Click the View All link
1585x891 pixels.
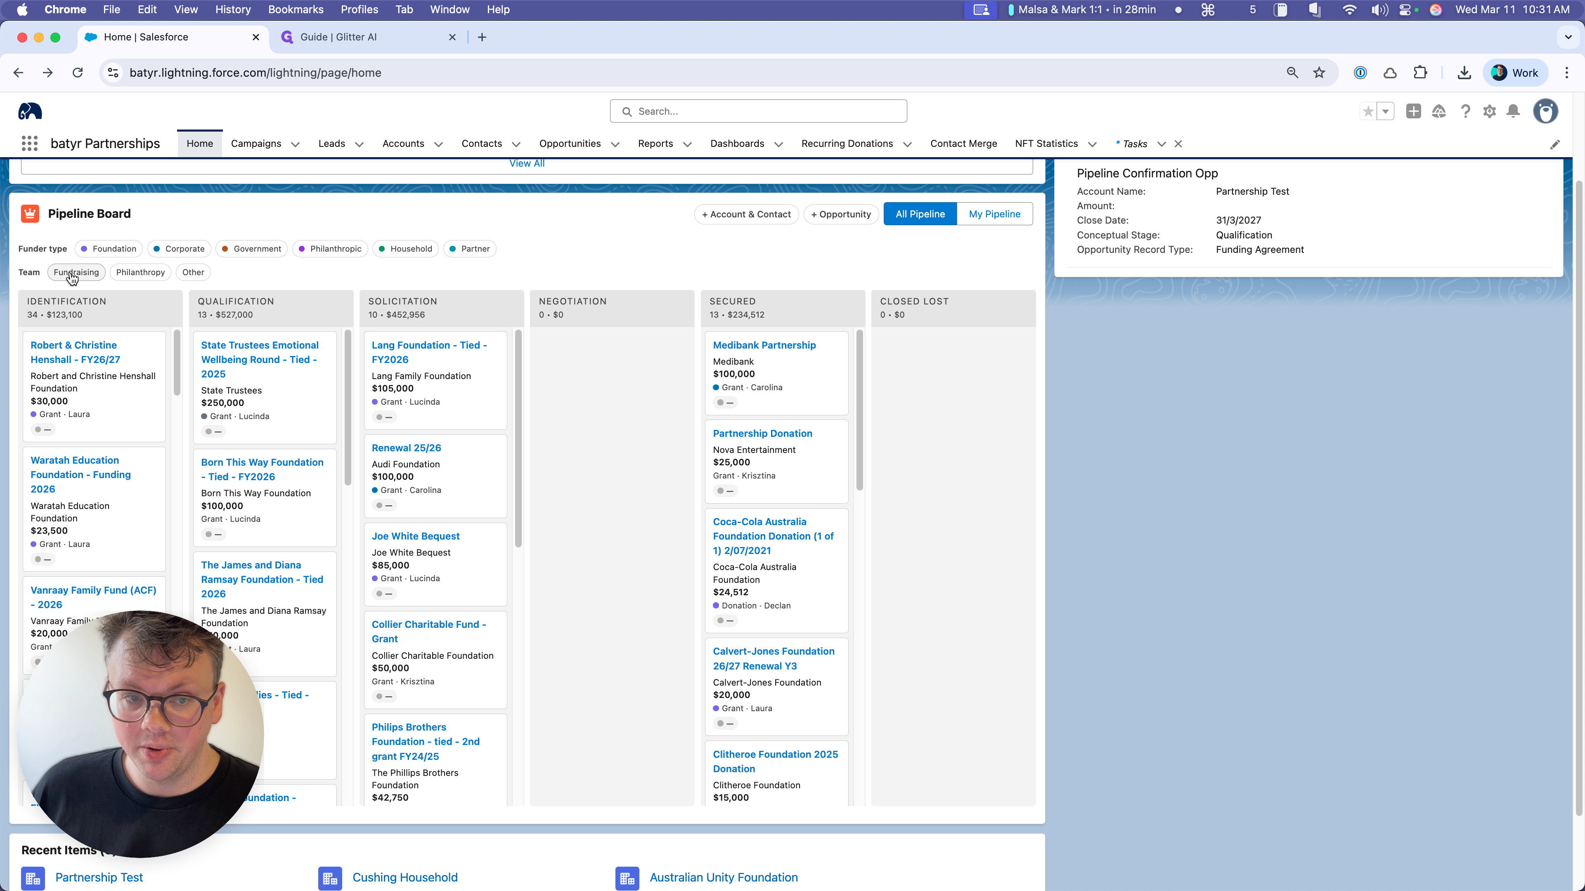tap(527, 164)
